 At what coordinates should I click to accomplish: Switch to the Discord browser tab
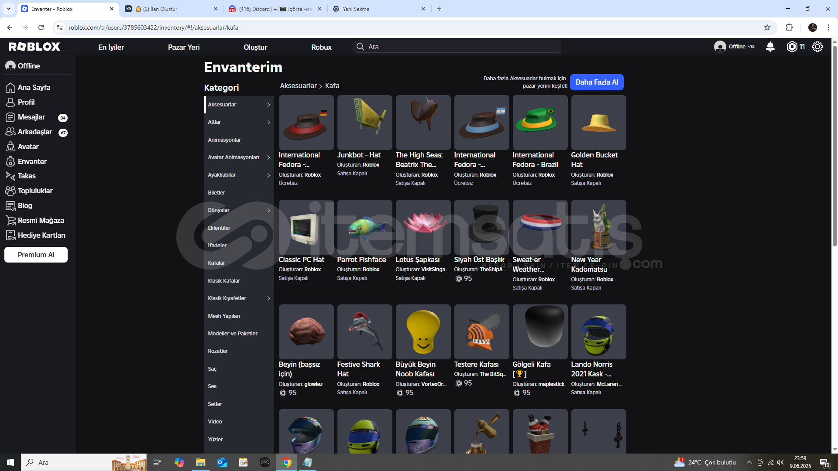click(x=275, y=9)
